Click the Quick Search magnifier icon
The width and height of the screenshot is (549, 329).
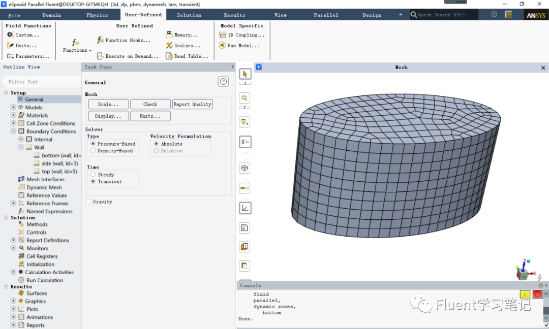click(x=414, y=15)
